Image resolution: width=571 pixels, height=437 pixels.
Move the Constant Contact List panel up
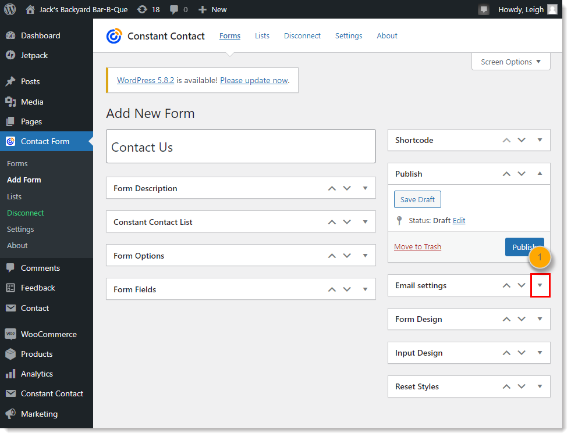(x=332, y=222)
